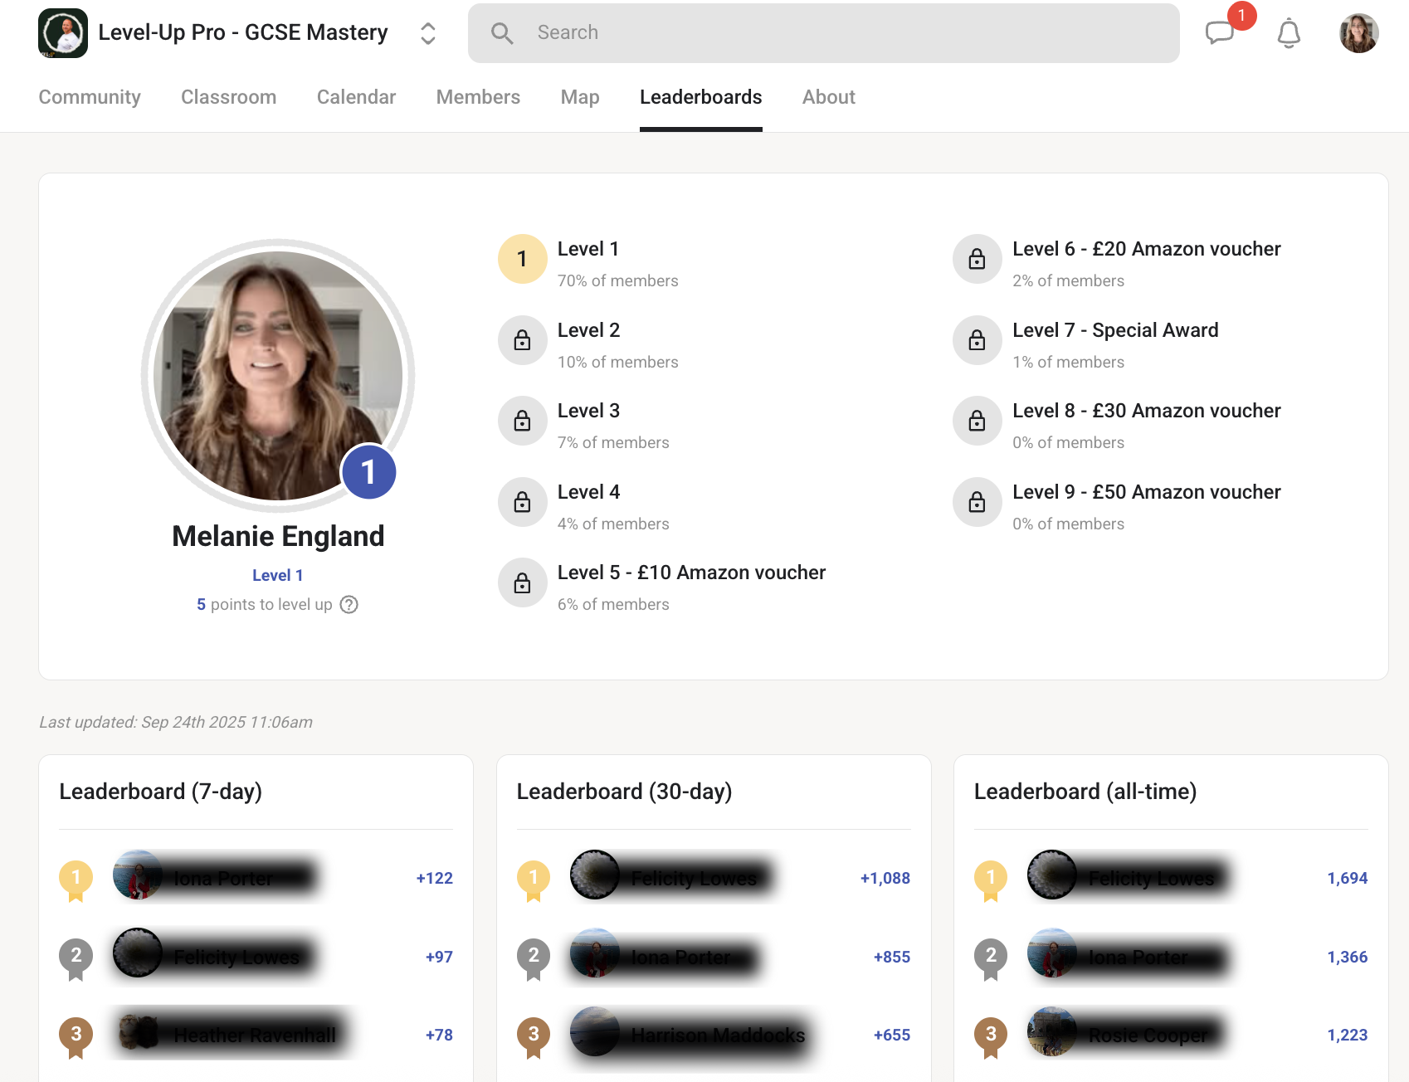Screen dimensions: 1409x1082
Task: Click the Level 7 Special Award lock icon
Action: click(x=977, y=340)
